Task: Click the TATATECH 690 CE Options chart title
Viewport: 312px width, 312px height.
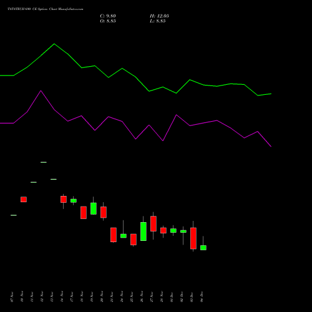Action: pos(46,9)
